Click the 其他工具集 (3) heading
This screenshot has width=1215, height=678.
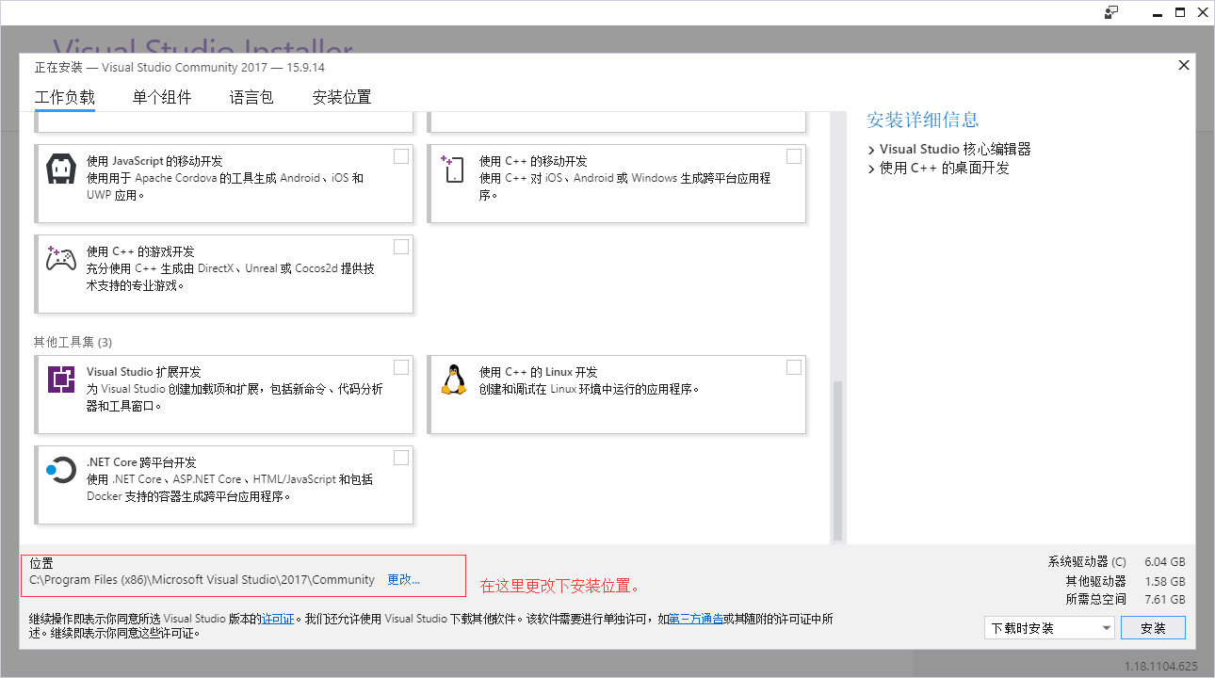[x=73, y=342]
